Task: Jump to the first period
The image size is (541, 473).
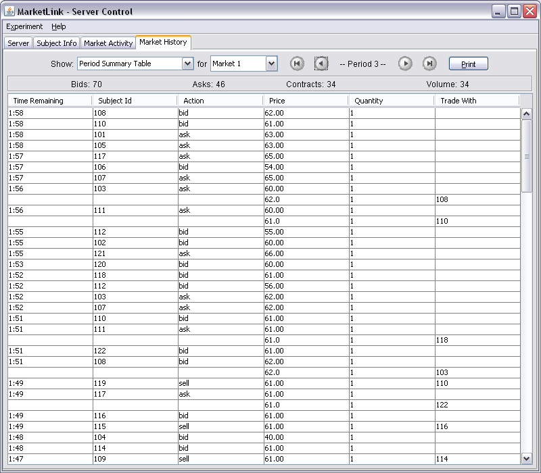Action: (x=297, y=64)
